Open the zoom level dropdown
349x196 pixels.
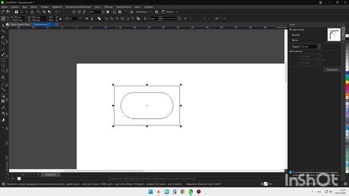tap(103, 12)
